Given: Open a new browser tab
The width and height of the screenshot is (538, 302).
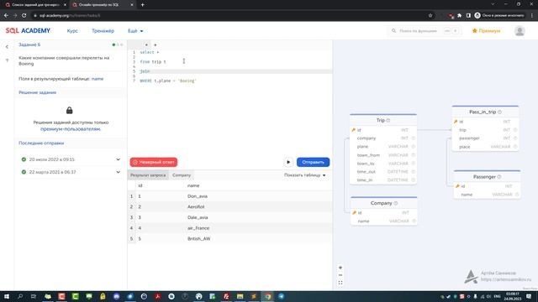Looking at the screenshot, I should tap(142, 5).
